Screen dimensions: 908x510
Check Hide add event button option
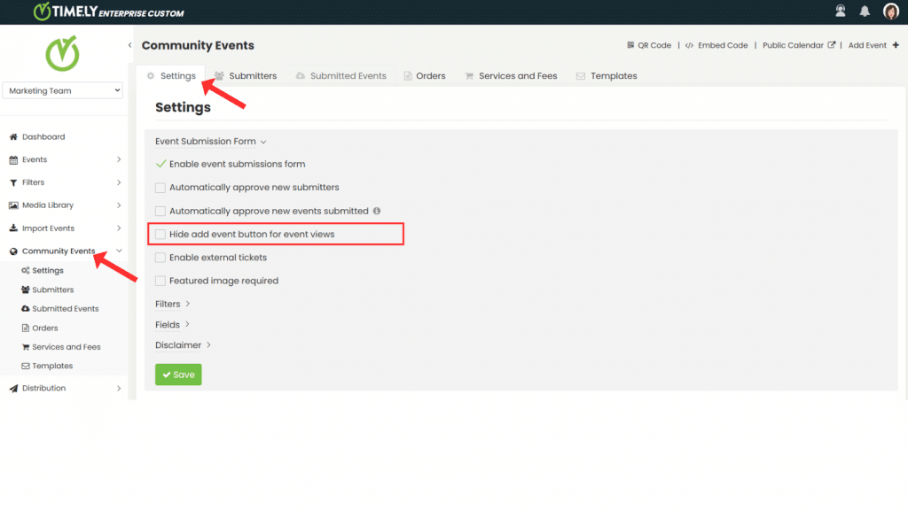pos(160,235)
